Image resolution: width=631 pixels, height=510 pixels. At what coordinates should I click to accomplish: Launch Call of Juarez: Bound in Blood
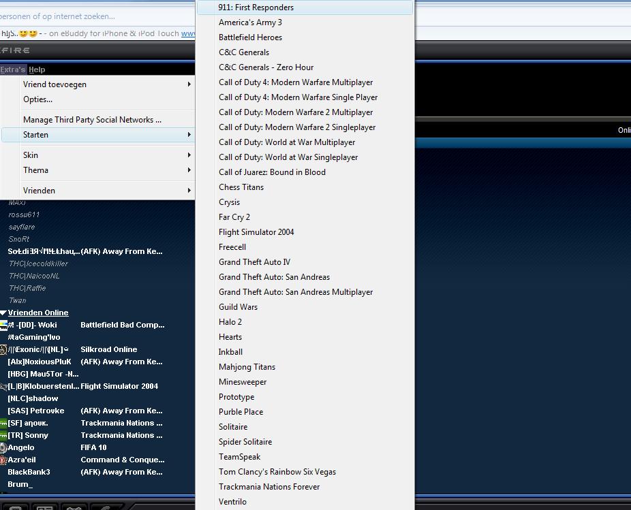pyautogui.click(x=305, y=172)
